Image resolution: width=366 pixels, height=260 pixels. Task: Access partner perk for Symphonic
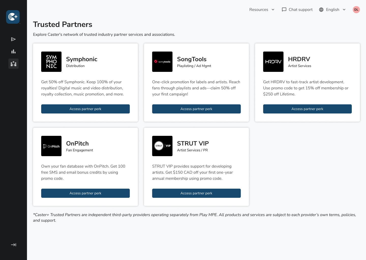click(85, 109)
